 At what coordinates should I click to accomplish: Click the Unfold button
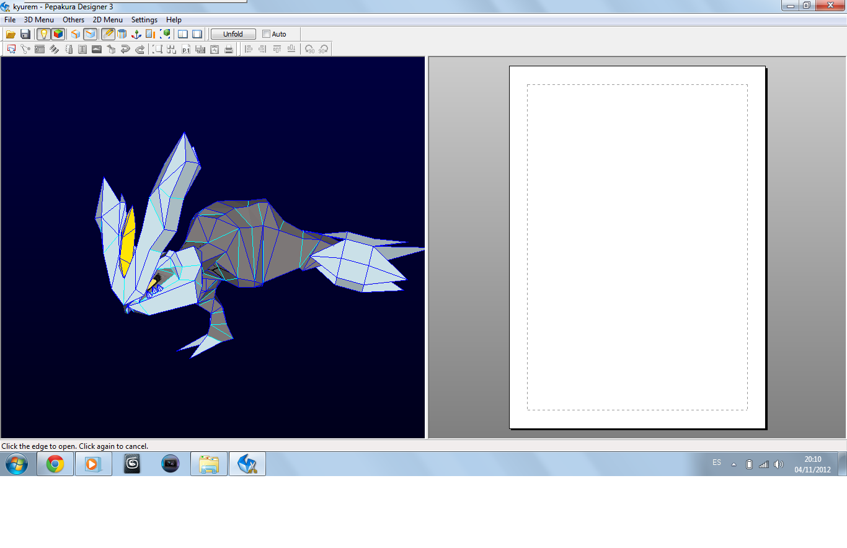tap(233, 34)
